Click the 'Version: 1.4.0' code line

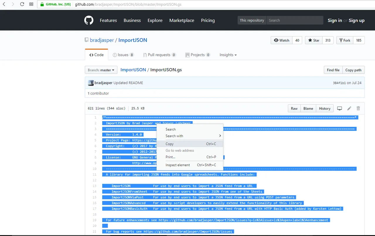123,135
